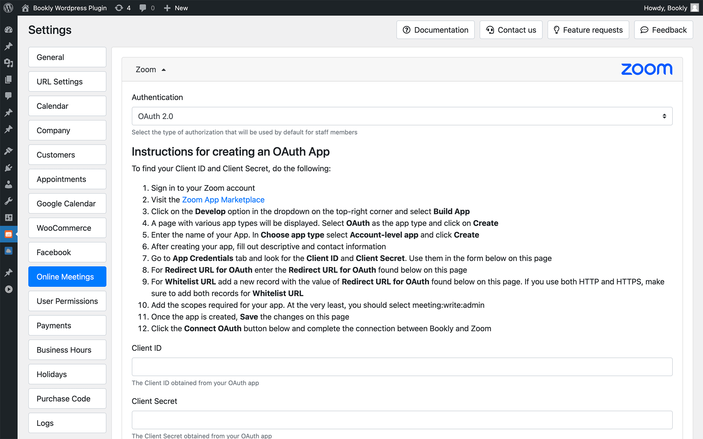Screen dimensions: 703x439
Task: Open the Payments settings tab
Action: tap(67, 325)
